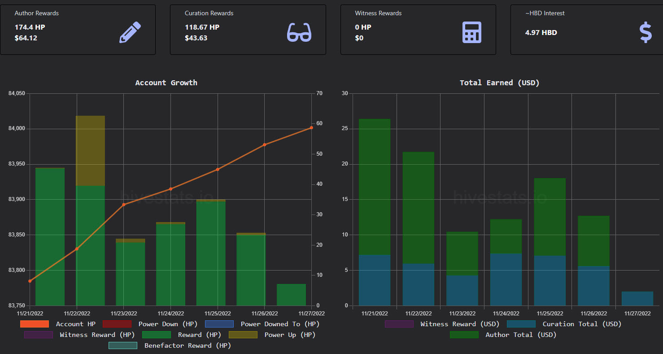Click the glasses icon in Curation Rewards
The width and height of the screenshot is (663, 354).
click(299, 32)
